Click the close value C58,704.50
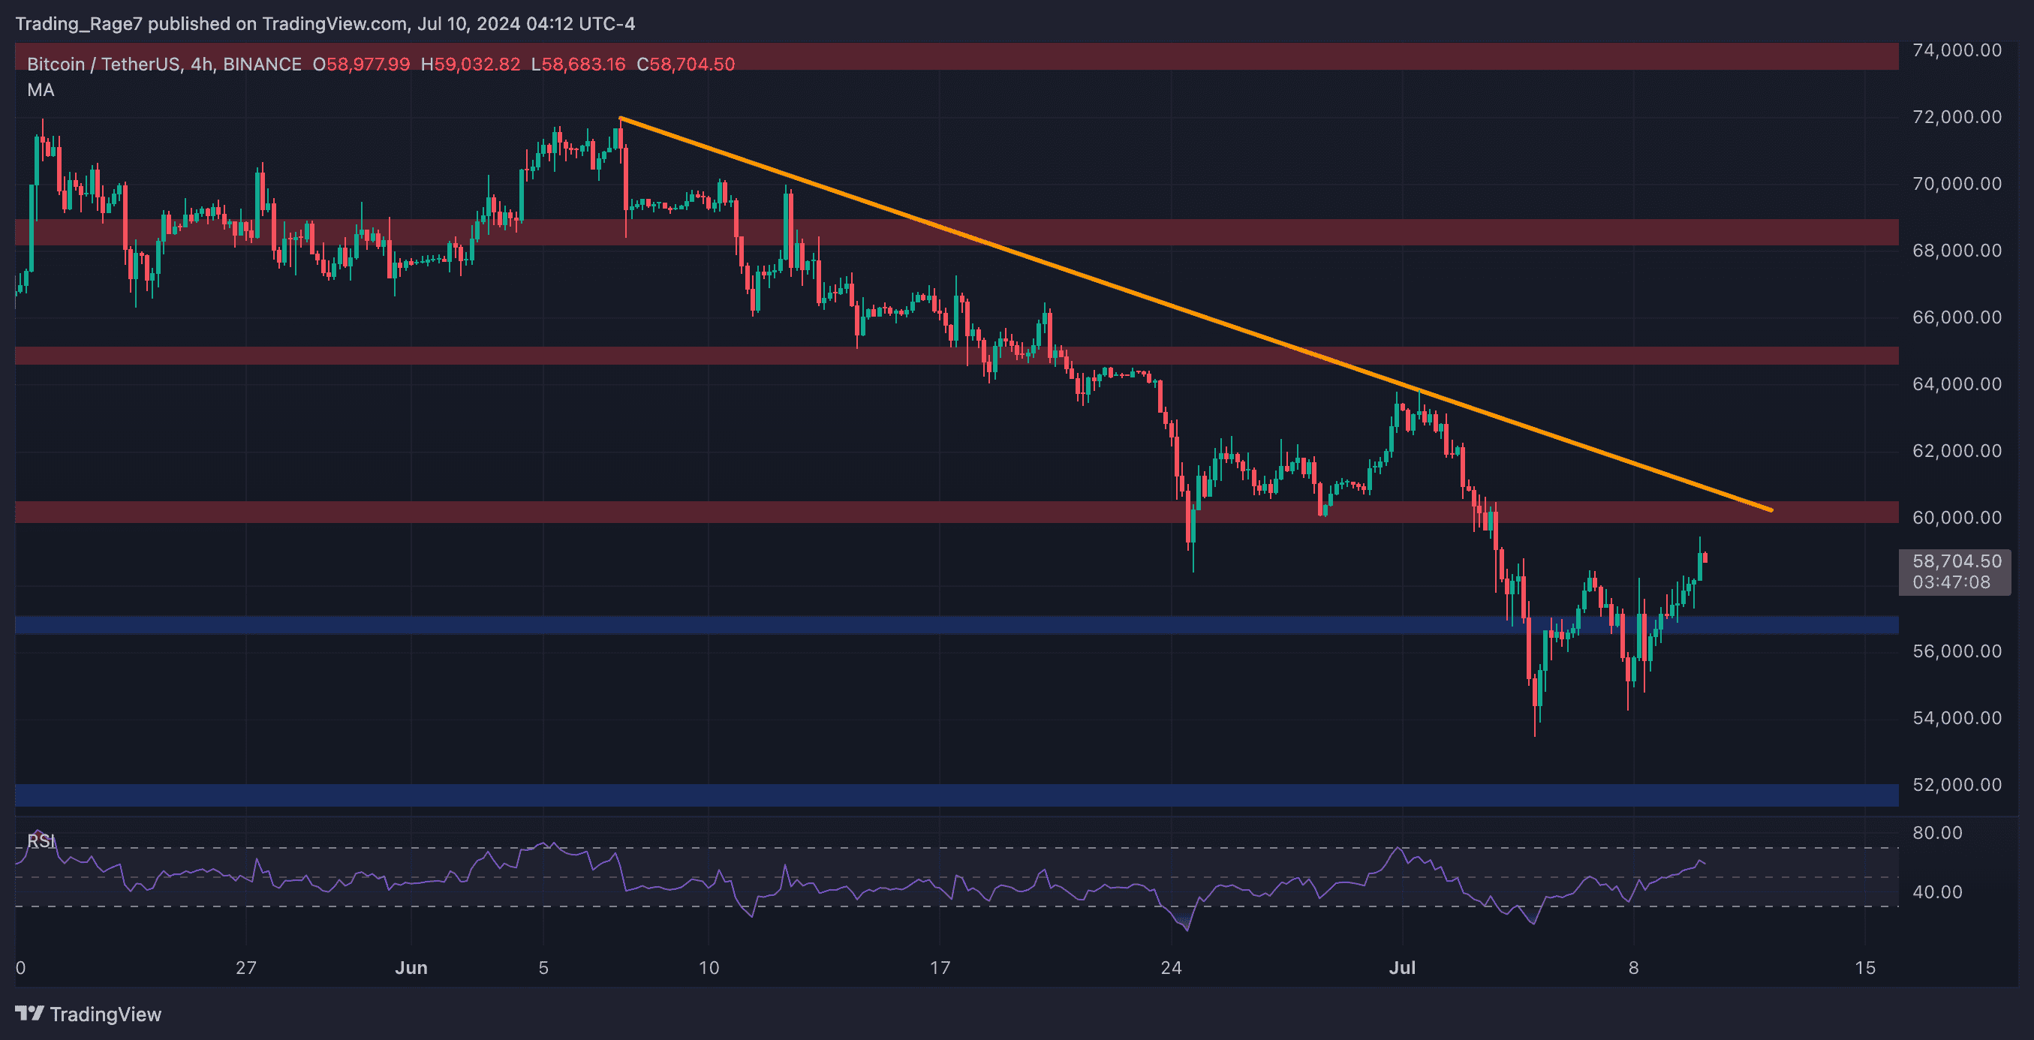This screenshot has width=2034, height=1040. [x=685, y=64]
